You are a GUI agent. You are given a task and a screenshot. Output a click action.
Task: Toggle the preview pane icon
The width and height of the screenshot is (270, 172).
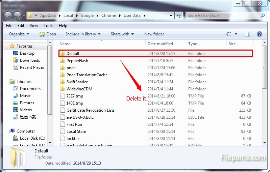[x=247, y=34]
